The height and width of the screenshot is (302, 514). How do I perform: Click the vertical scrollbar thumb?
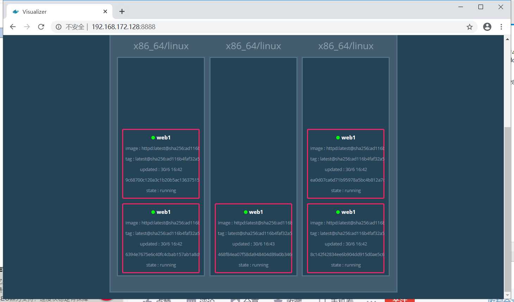click(507, 209)
